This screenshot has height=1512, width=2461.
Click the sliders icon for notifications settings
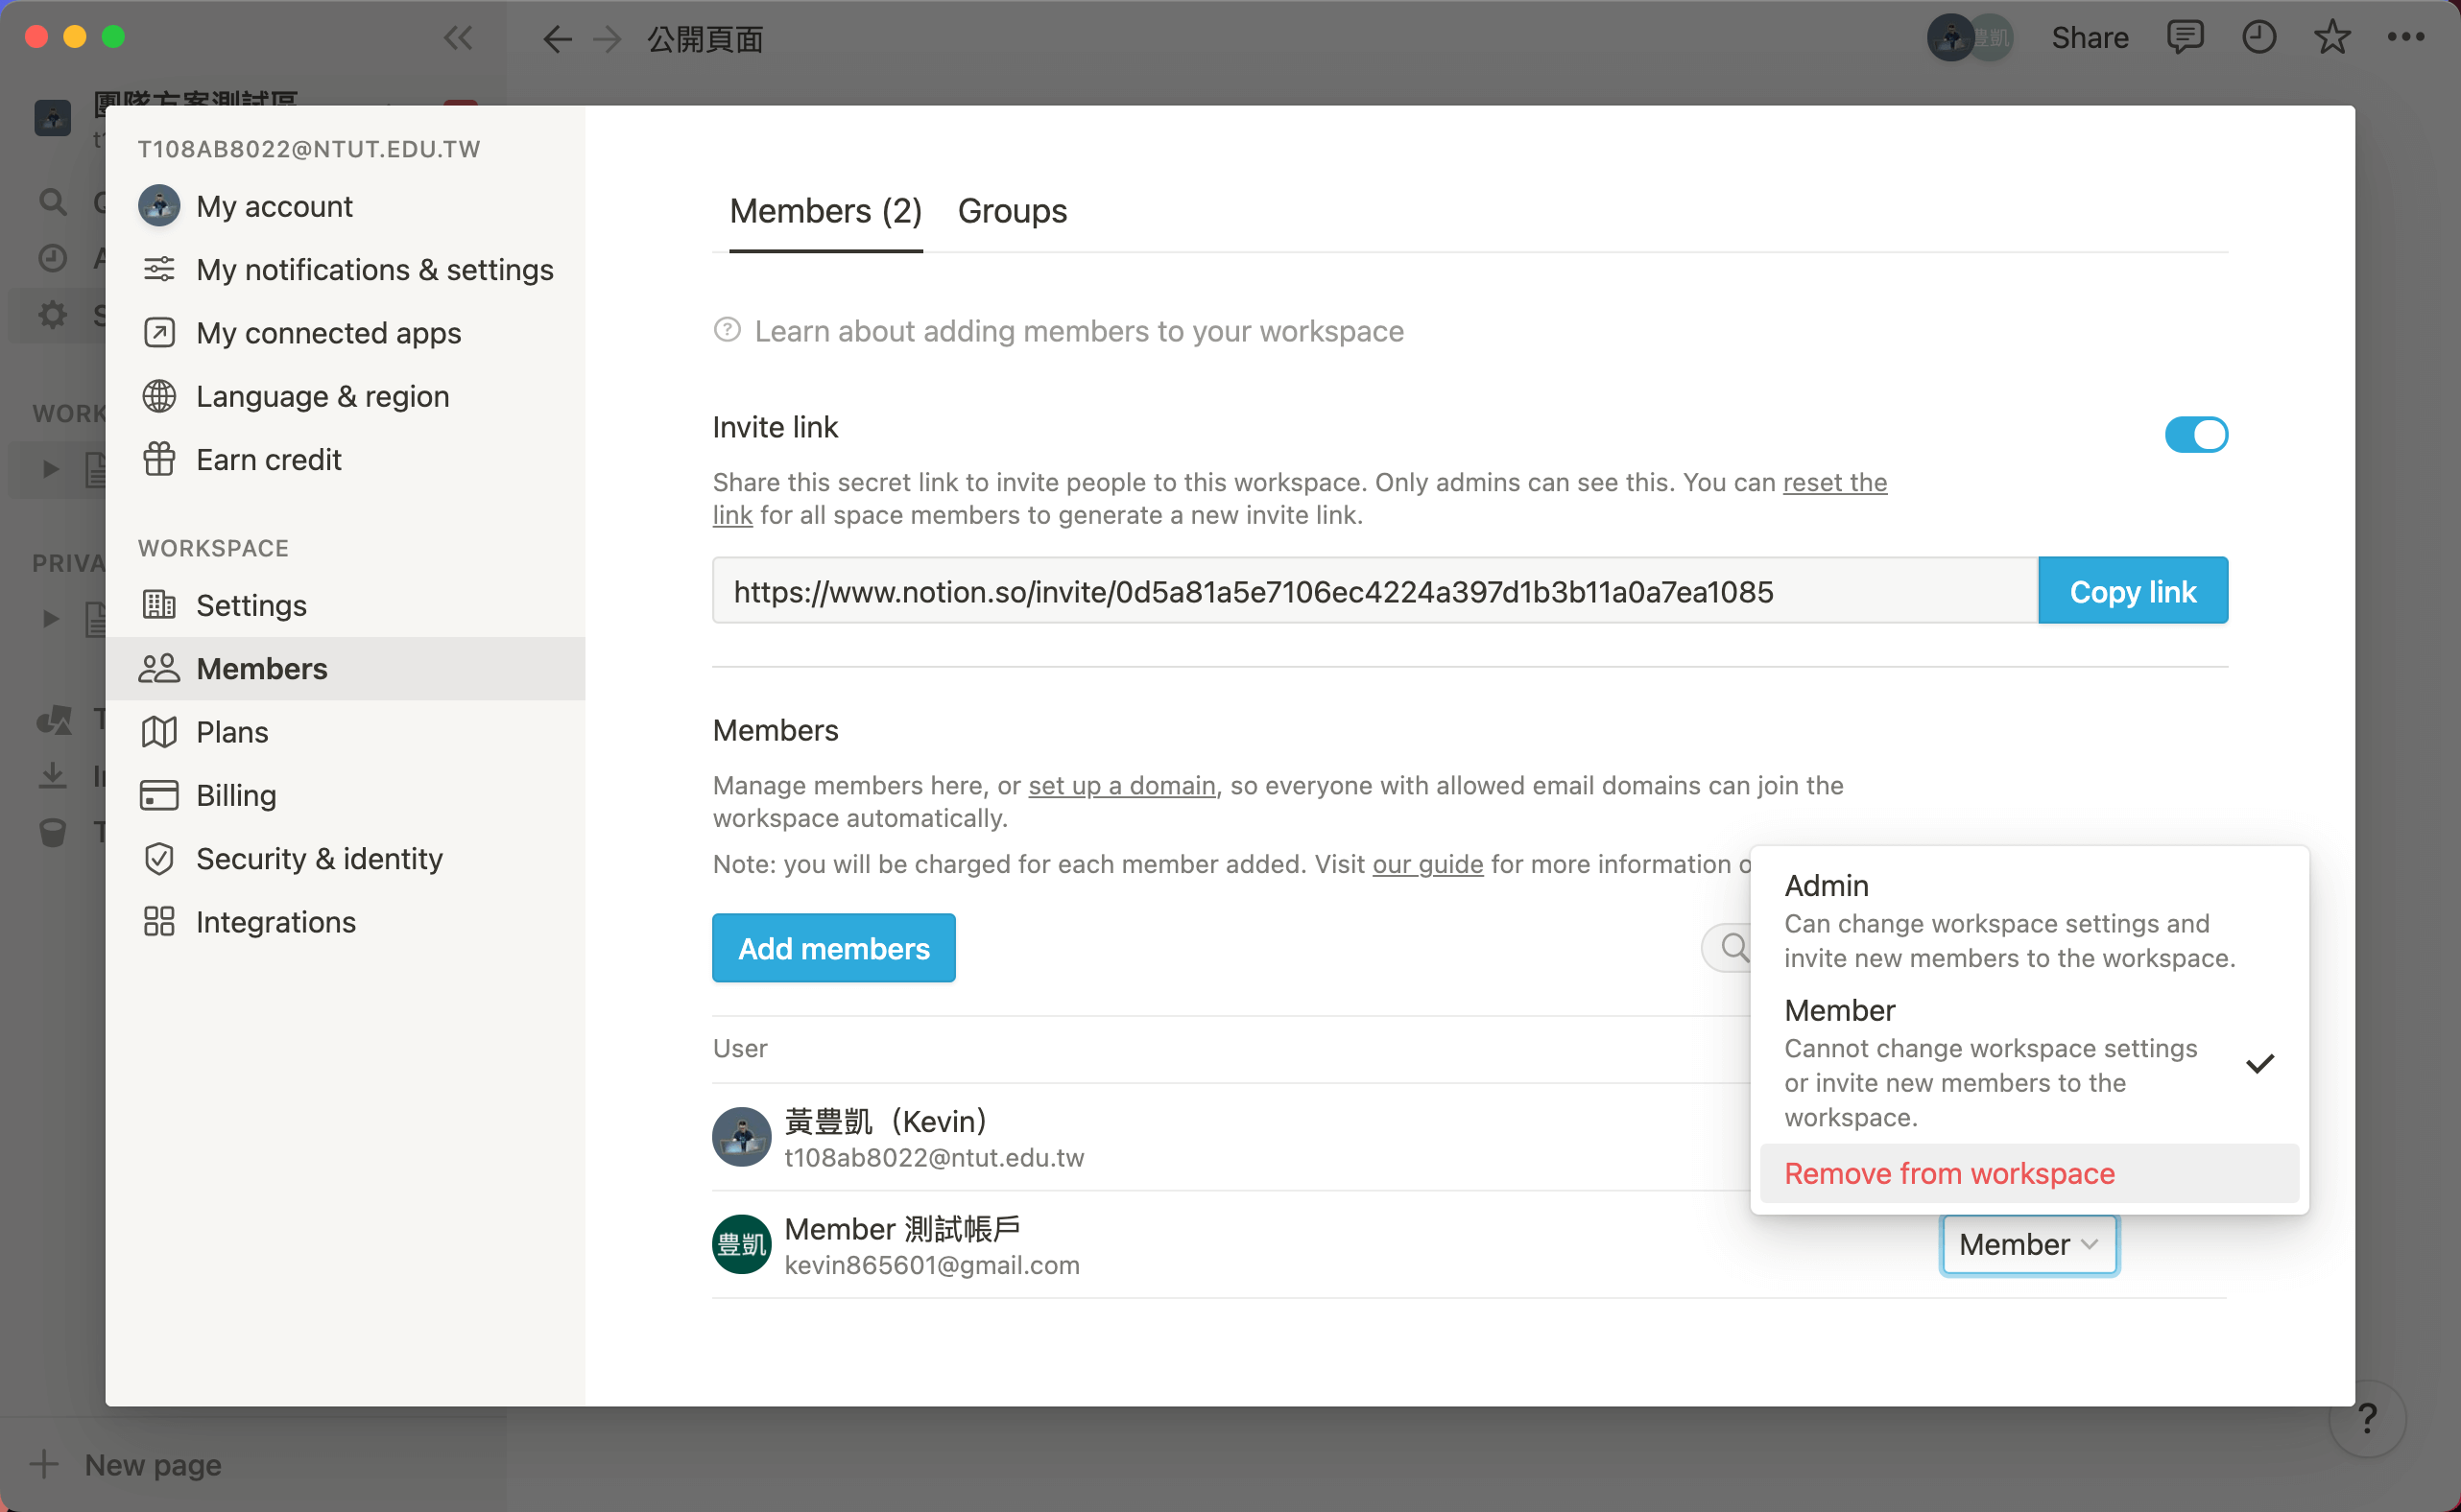tap(159, 269)
